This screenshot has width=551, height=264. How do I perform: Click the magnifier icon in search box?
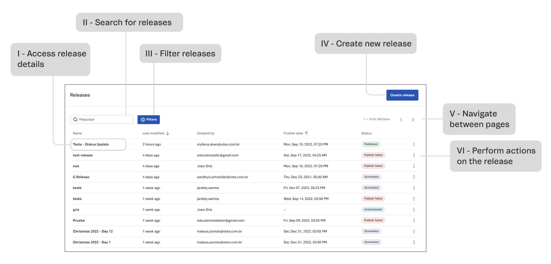click(75, 120)
